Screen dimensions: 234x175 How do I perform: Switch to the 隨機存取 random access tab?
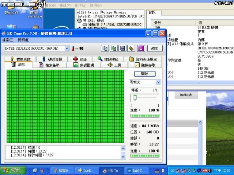(x=145, y=65)
